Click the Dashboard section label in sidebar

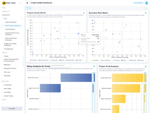[6, 15]
